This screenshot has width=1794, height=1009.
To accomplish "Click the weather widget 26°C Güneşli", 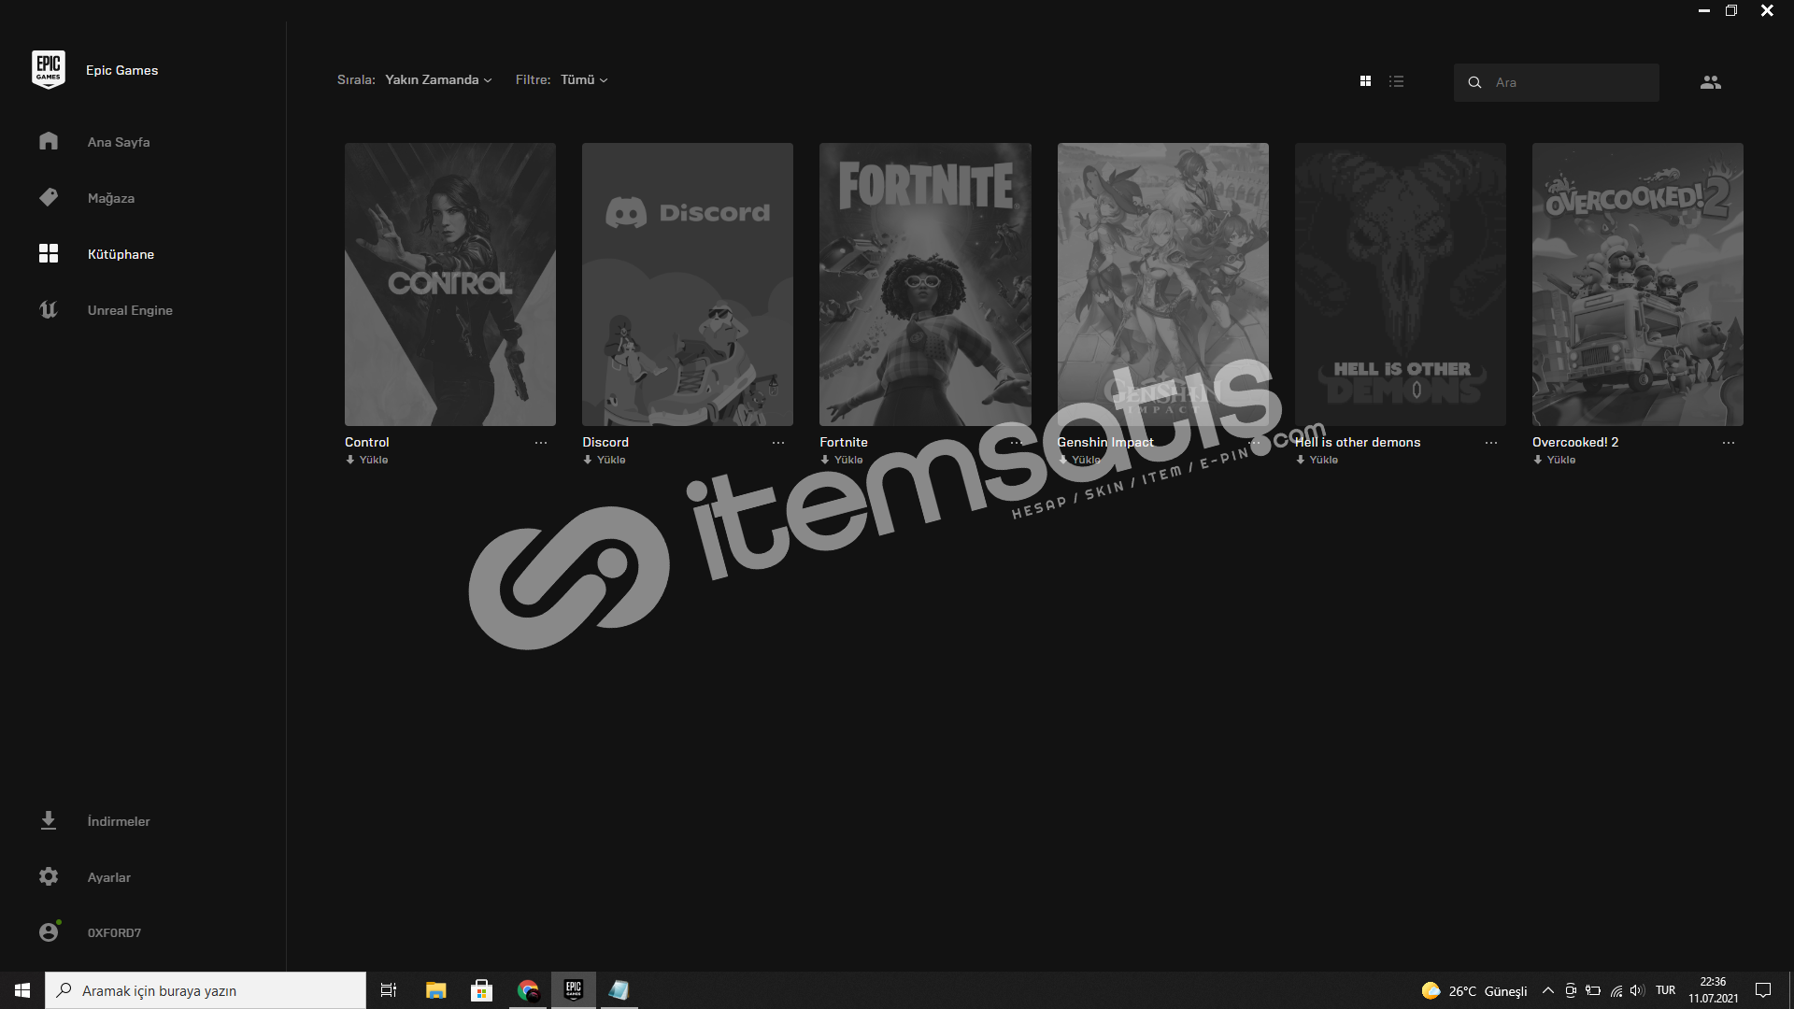I will pos(1474,990).
